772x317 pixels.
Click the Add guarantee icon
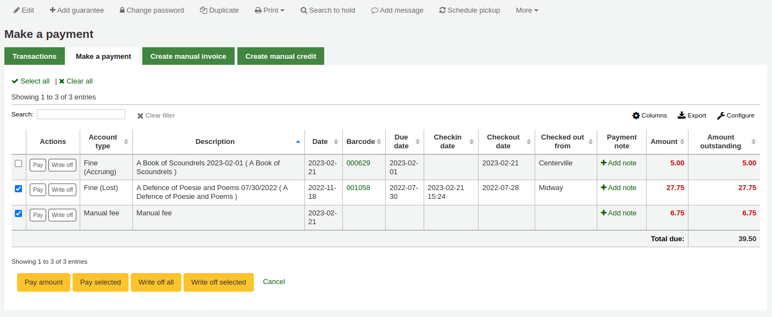pos(52,10)
